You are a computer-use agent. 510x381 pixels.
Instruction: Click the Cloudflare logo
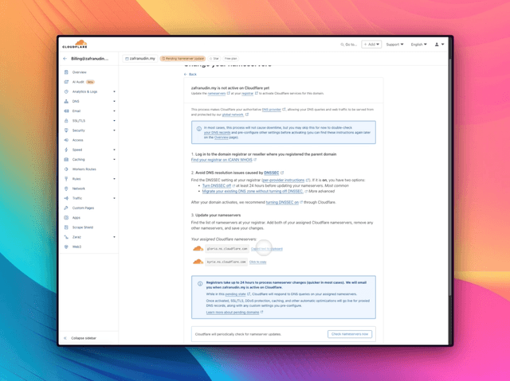(x=75, y=44)
